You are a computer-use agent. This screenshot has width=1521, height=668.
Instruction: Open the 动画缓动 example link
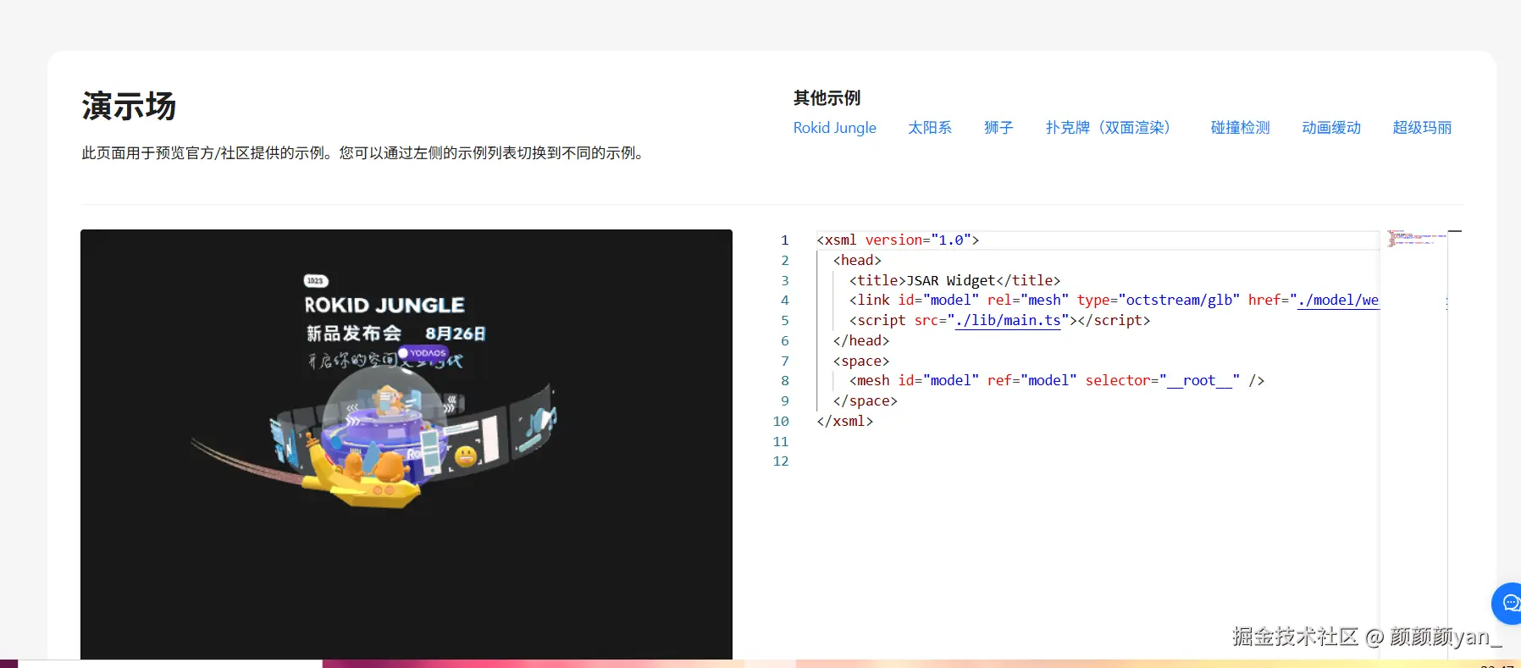(1331, 128)
